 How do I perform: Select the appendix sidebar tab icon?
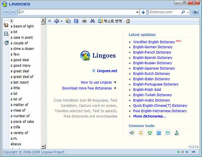6,43
